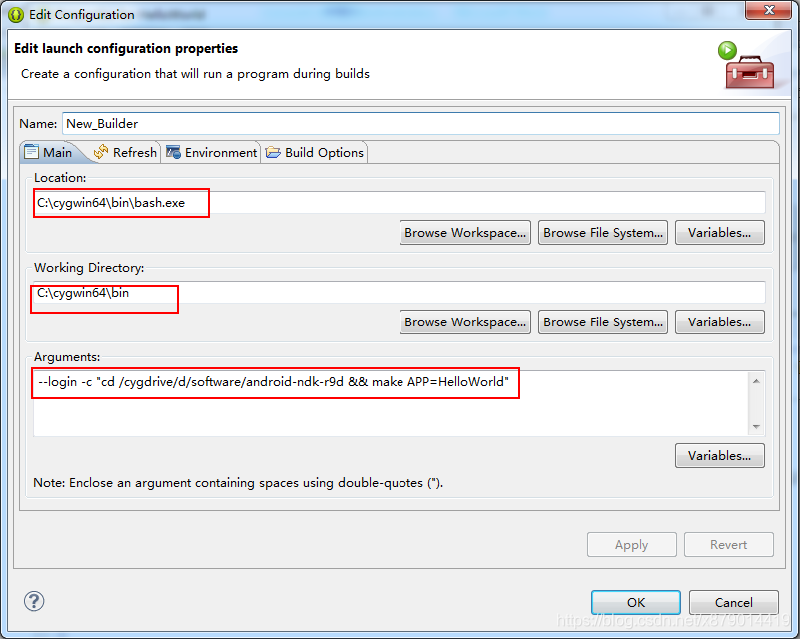
Task: Open the Environment tab
Action: (211, 152)
